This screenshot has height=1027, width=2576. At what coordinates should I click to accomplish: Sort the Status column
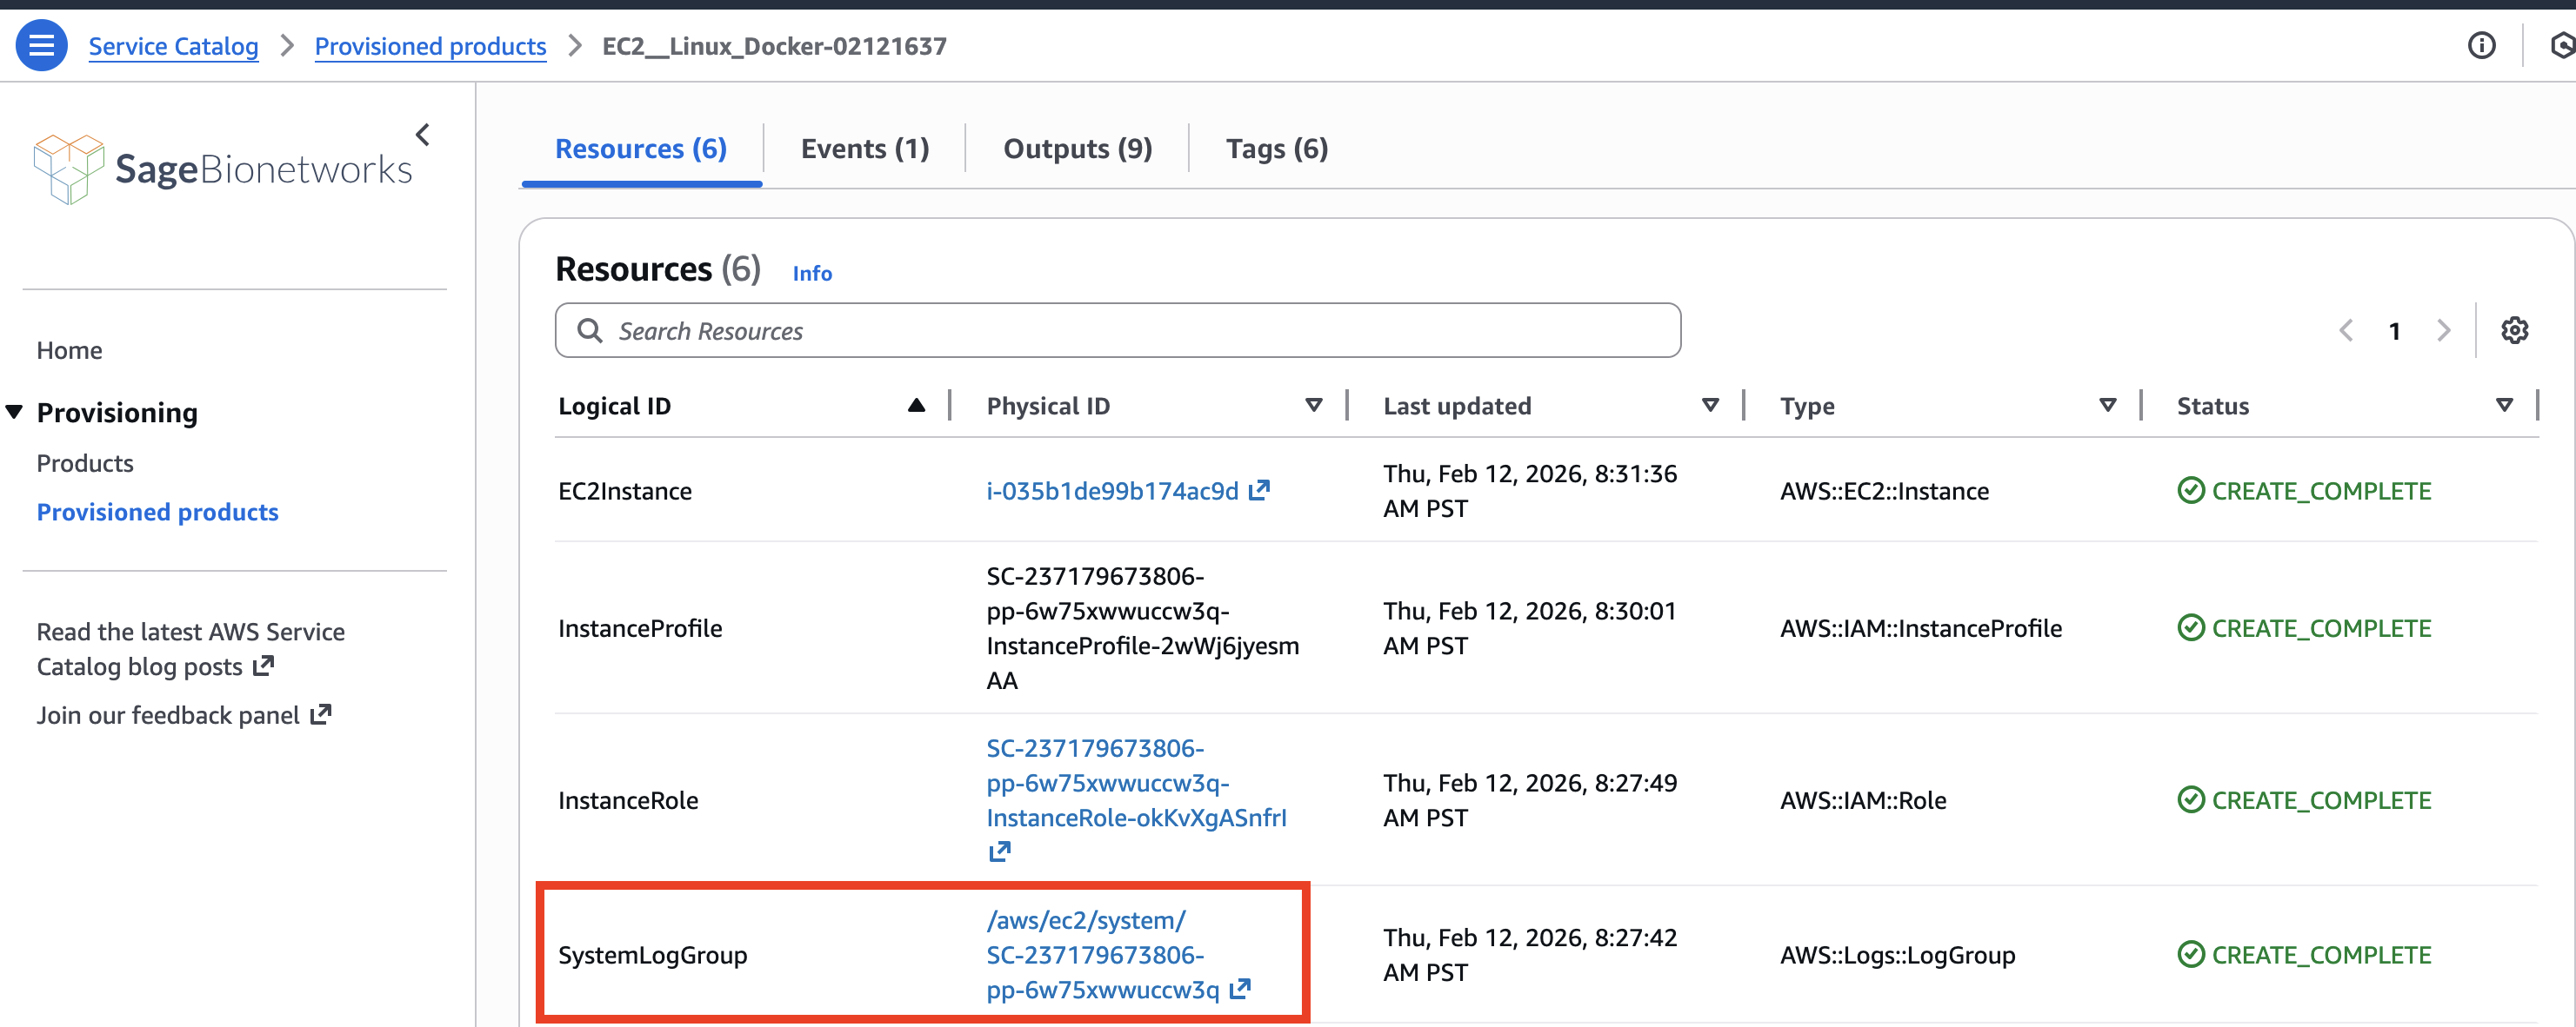[x=2504, y=406]
